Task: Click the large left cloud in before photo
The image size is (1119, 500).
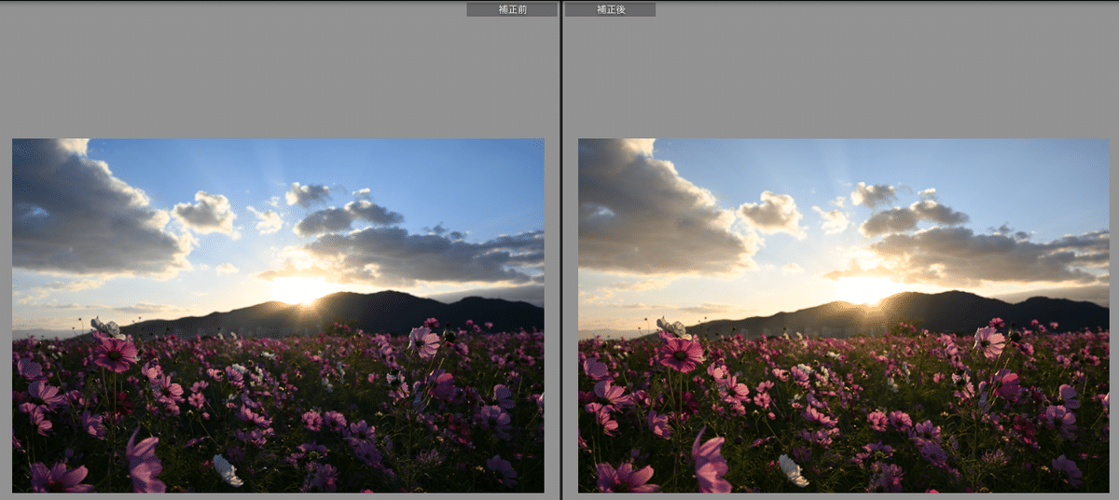Action: 84,215
